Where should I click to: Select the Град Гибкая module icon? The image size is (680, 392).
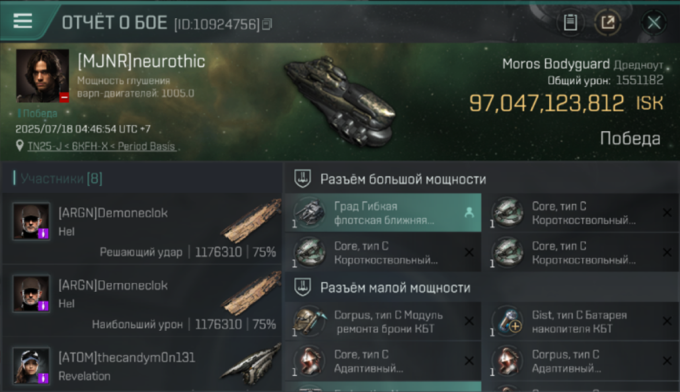pyautogui.click(x=310, y=213)
